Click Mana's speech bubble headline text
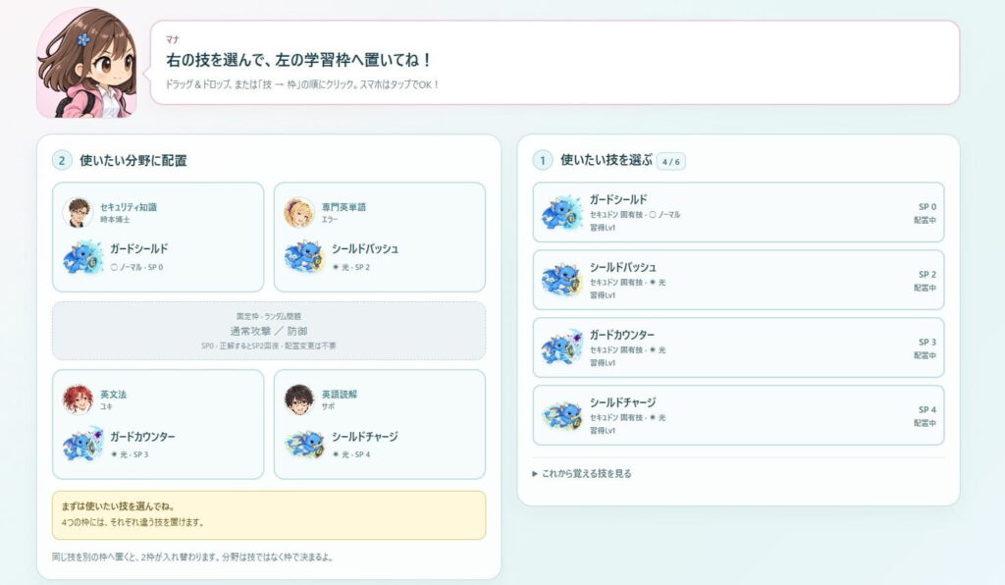 point(298,60)
